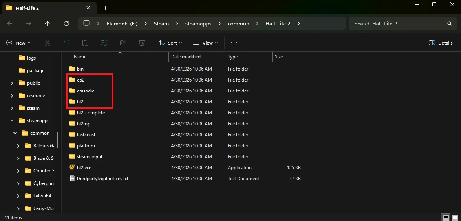Screen dimensions: 461x221
Task: Click the 125 KB size cell
Action: (294, 168)
